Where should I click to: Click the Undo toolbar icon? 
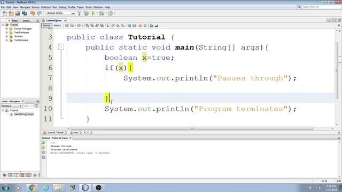point(33,13)
